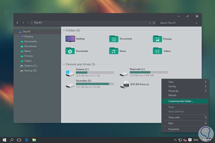
Task: Collapse the Devices and drives (5) group
Action: coord(64,64)
